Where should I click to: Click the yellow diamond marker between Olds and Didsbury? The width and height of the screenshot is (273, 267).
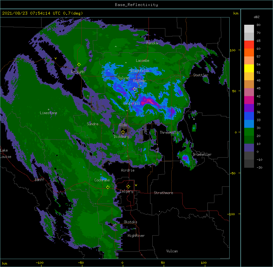click(123, 132)
